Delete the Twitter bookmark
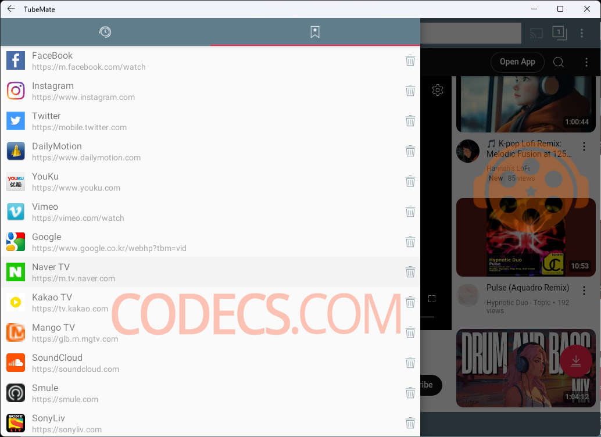The width and height of the screenshot is (601, 437). [410, 121]
